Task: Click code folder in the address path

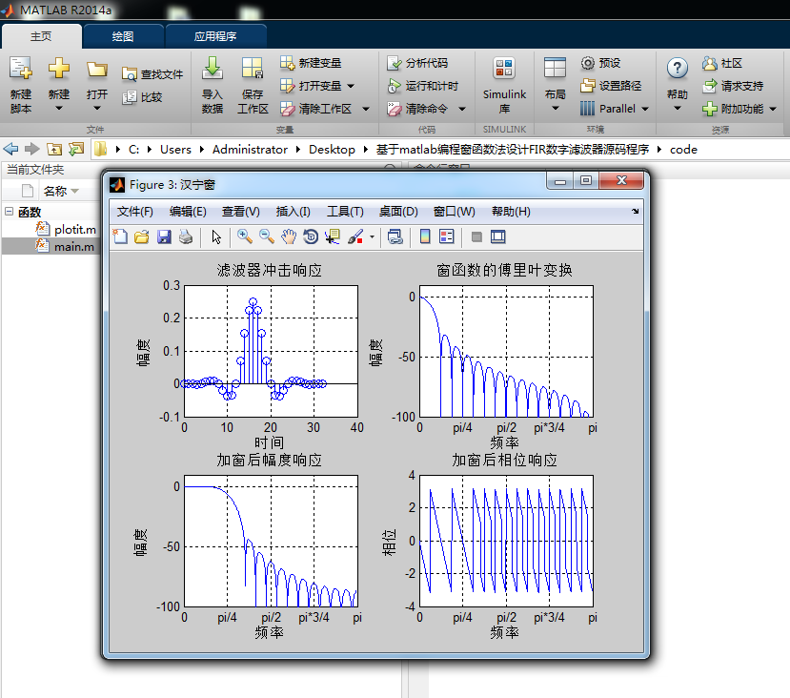Action: [683, 149]
